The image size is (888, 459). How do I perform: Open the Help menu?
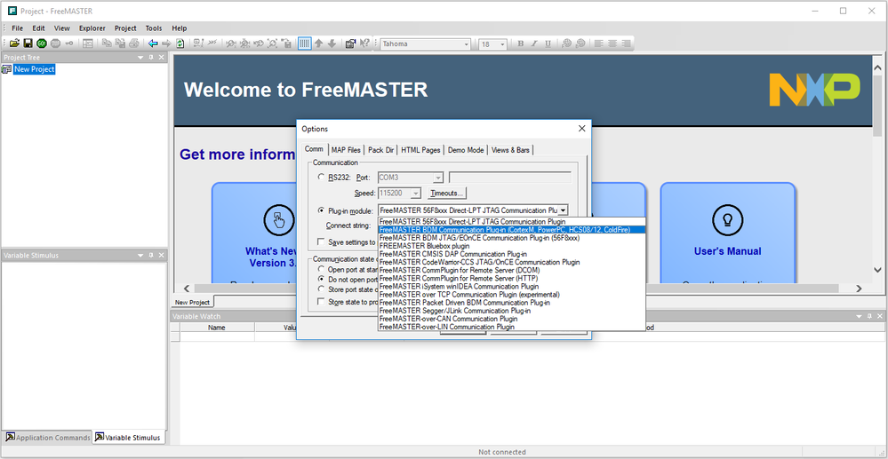coord(179,28)
